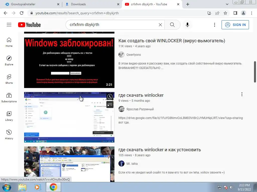
Task: Click Action Center flag tray icon
Action: pyautogui.click(x=226, y=187)
